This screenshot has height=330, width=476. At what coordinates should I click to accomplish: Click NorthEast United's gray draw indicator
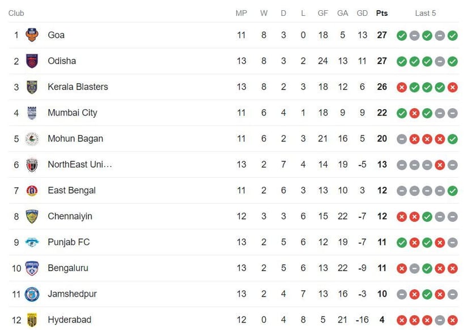(402, 164)
